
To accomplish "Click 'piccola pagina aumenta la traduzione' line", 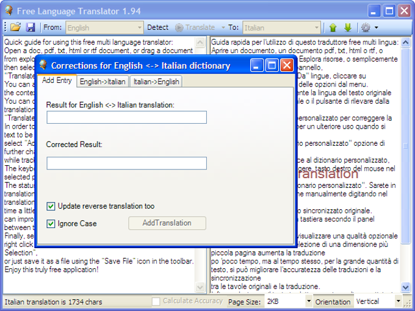I will 268,252.
